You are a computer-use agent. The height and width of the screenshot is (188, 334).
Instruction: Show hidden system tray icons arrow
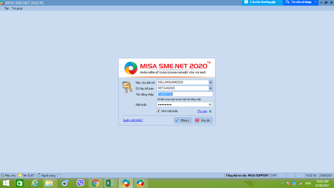[x=282, y=183]
